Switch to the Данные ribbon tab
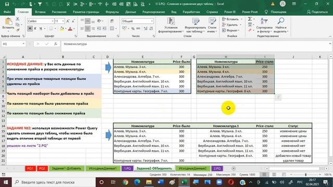Image resolution: width=333 pixels, height=187 pixels. click(x=131, y=12)
